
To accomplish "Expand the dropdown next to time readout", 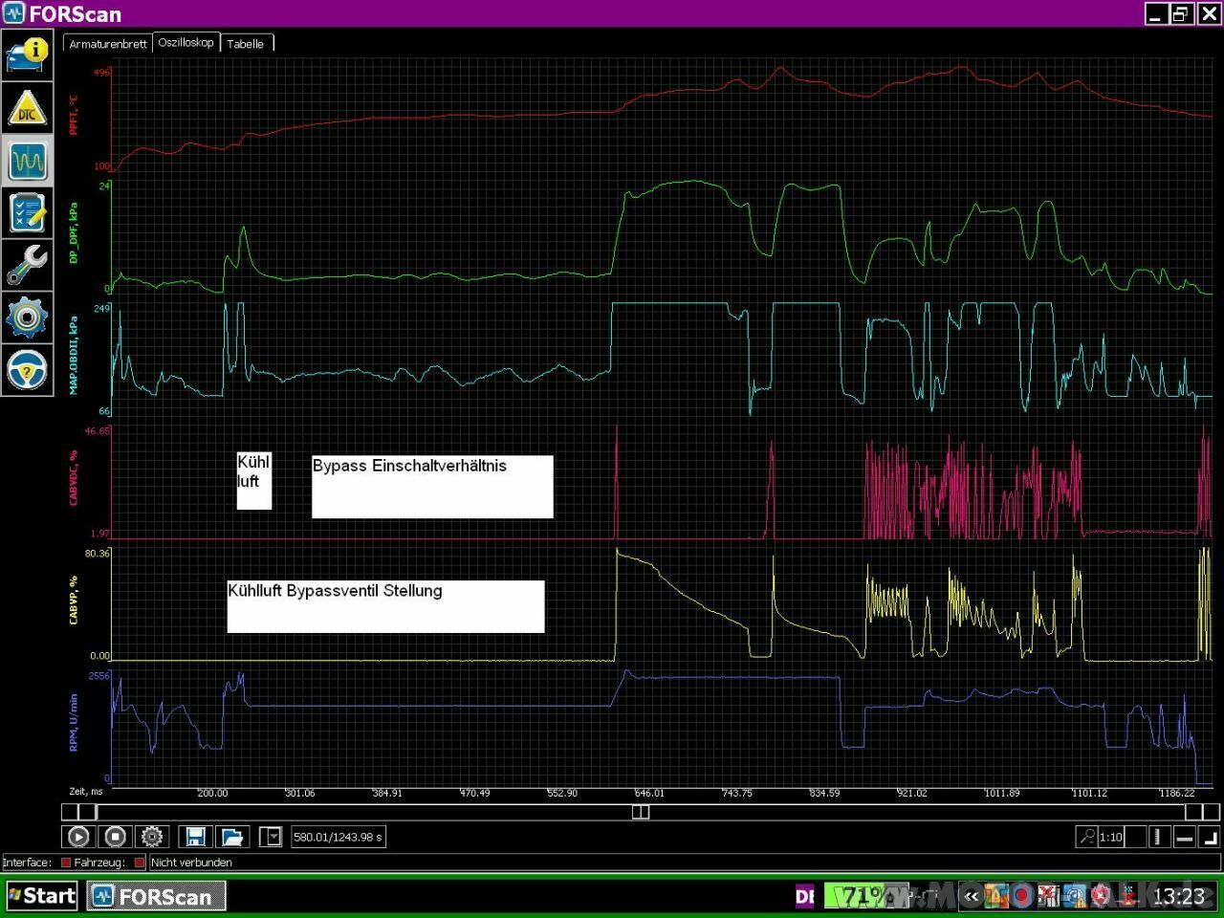I will (x=272, y=837).
